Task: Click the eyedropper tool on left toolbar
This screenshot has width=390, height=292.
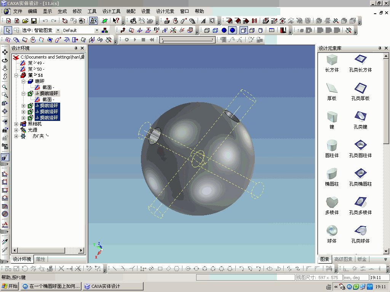Action: point(5,241)
